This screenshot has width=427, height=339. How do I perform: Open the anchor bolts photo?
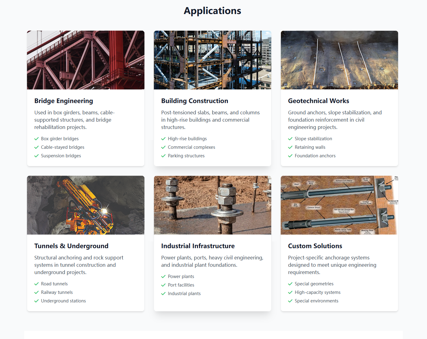(x=213, y=205)
